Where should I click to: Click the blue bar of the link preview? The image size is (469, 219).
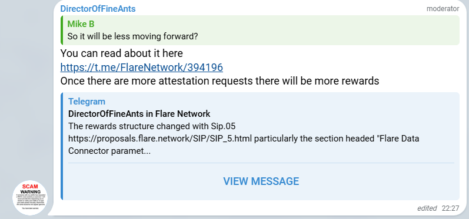(x=62, y=146)
